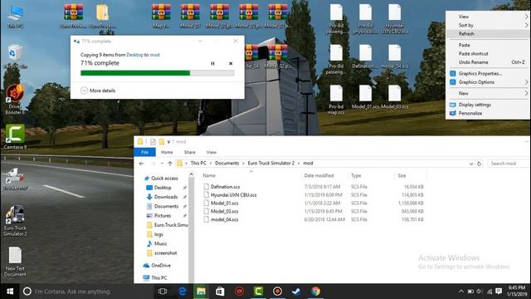Open the Windows Start menu
Viewport: 531px width, 299px height.
tap(10, 292)
